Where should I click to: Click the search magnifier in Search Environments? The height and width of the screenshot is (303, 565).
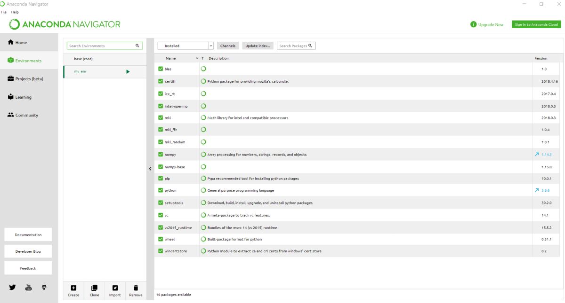pyautogui.click(x=137, y=46)
